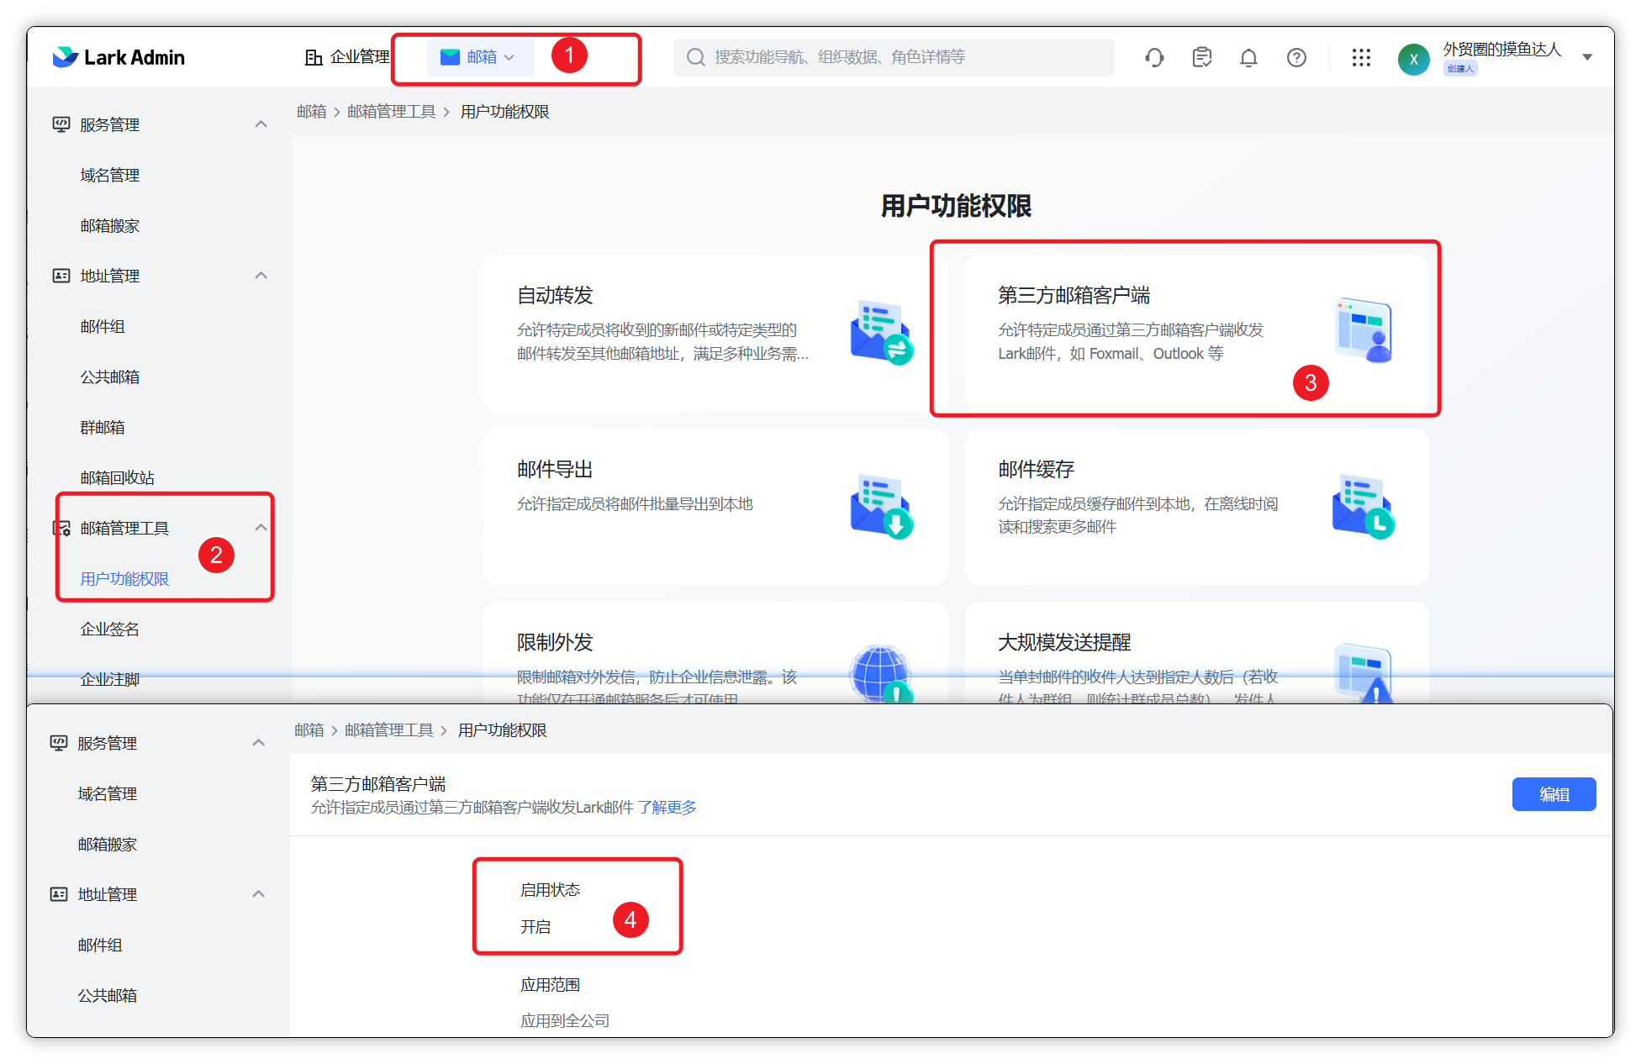Viewport: 1641px width, 1064px height.
Task: Open the task checklist icon in header
Action: [1201, 57]
